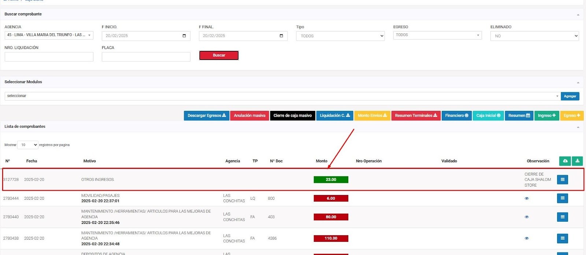Click the green download icon above table

coord(577,161)
